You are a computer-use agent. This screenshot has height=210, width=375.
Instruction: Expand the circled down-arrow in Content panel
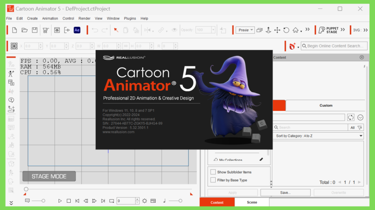tap(360, 117)
